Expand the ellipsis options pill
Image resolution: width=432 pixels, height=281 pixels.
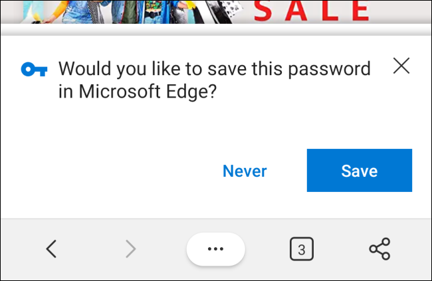tap(216, 249)
